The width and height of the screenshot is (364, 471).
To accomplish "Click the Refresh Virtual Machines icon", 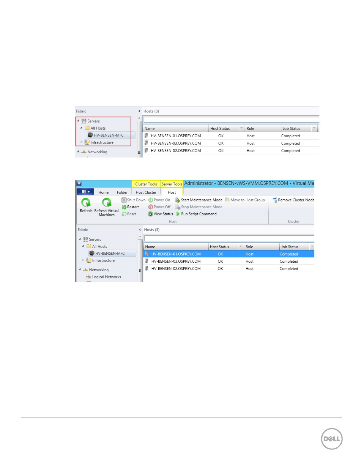I will pos(106,203).
